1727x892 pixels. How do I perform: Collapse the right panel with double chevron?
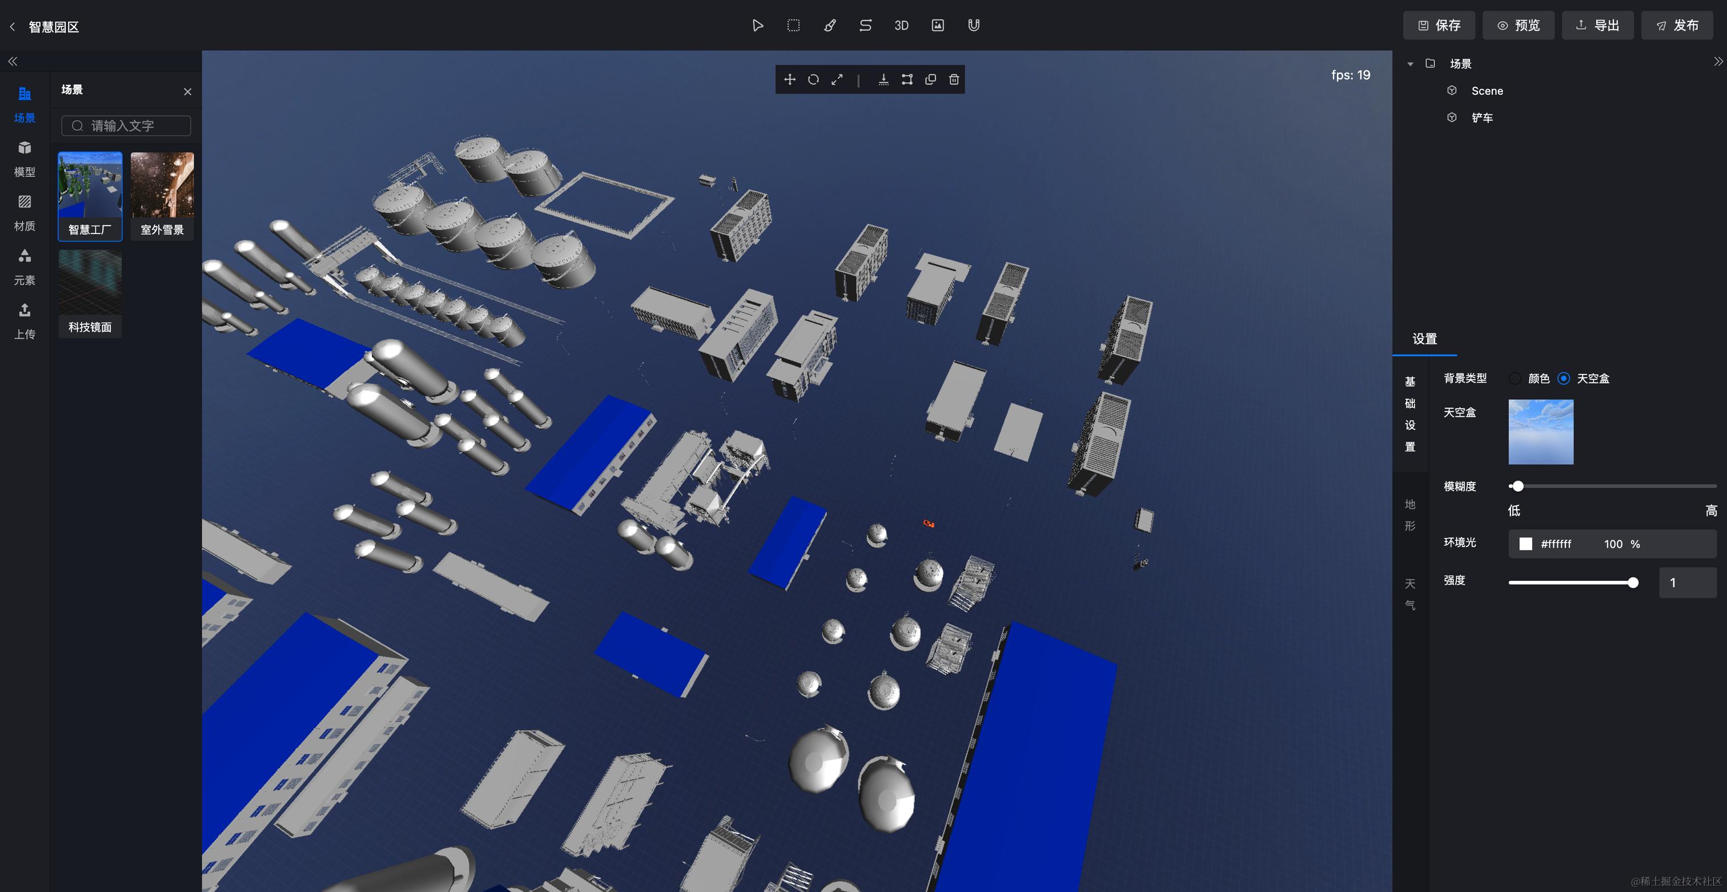[1718, 62]
